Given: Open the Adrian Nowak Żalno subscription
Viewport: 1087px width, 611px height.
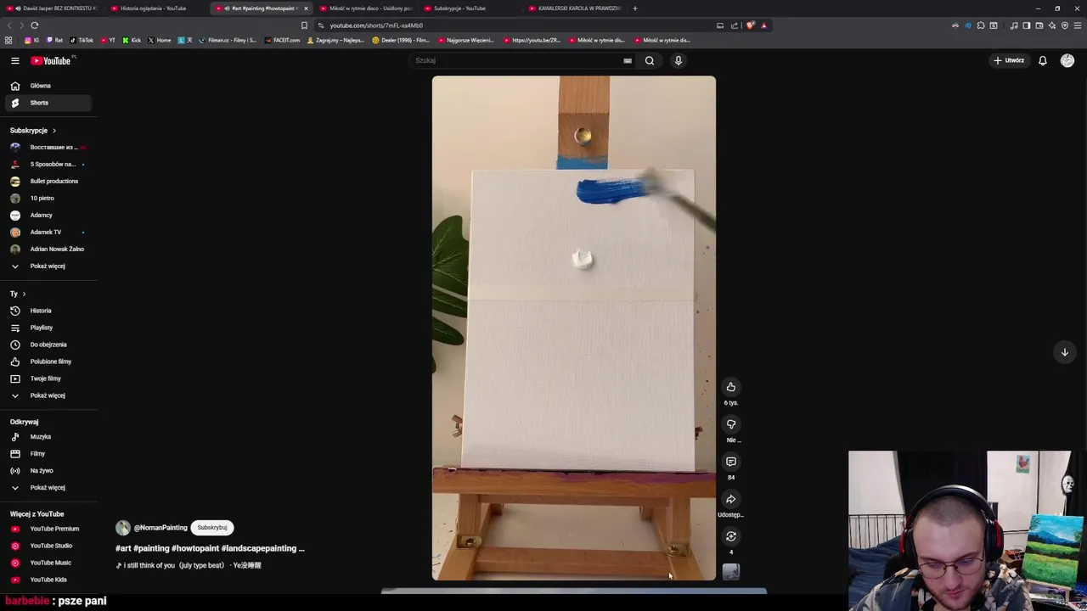Looking at the screenshot, I should tap(48, 249).
